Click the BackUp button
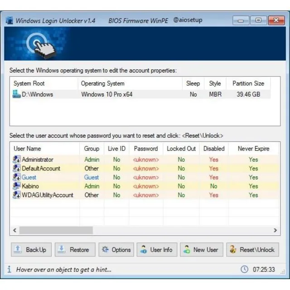This screenshot has height=290, width=290. 31,250
